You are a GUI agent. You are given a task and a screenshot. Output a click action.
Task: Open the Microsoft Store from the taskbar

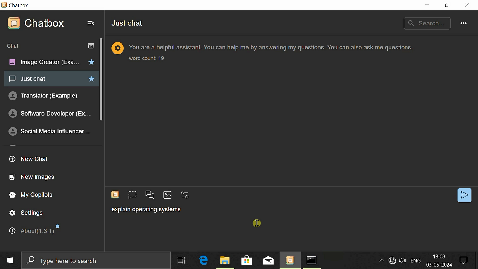click(x=246, y=260)
